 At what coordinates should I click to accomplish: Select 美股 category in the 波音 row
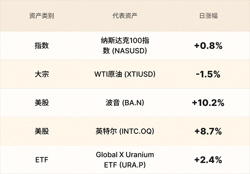(x=42, y=103)
